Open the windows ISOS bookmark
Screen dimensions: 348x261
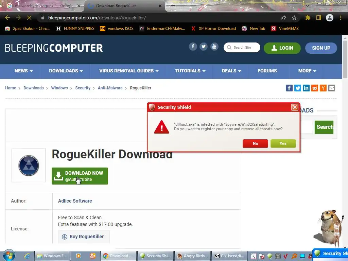pyautogui.click(x=117, y=29)
